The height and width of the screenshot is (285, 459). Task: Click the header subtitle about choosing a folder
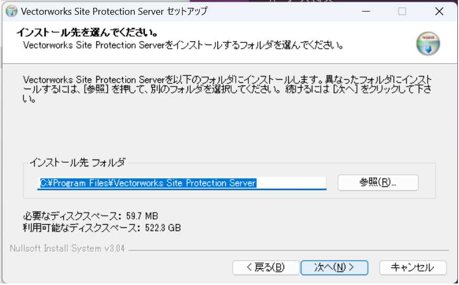[x=183, y=45]
